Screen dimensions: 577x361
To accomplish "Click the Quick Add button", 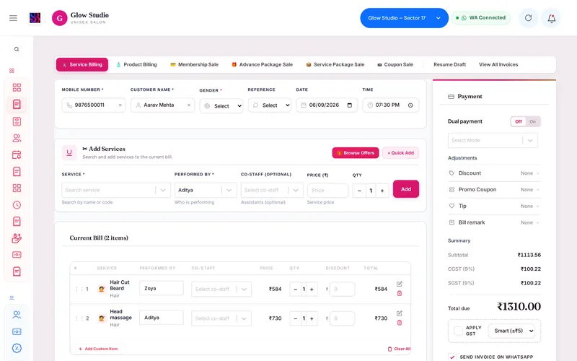I will (400, 153).
